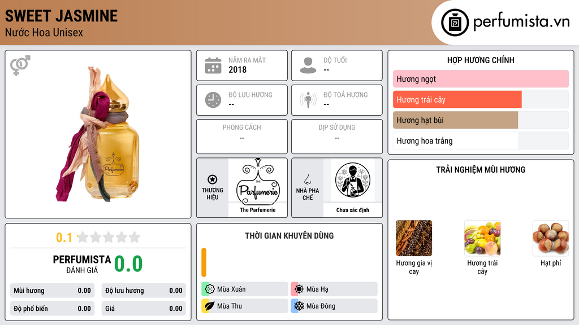Open the perfumer illustration image
The image size is (579, 325).
tap(353, 180)
